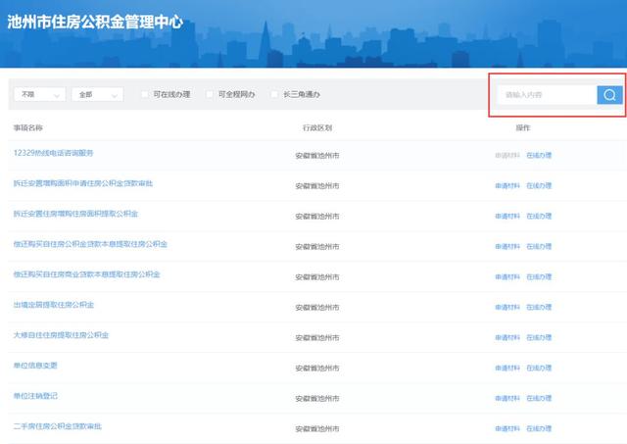Open the 不限 dropdown
627x444 pixels.
point(39,94)
